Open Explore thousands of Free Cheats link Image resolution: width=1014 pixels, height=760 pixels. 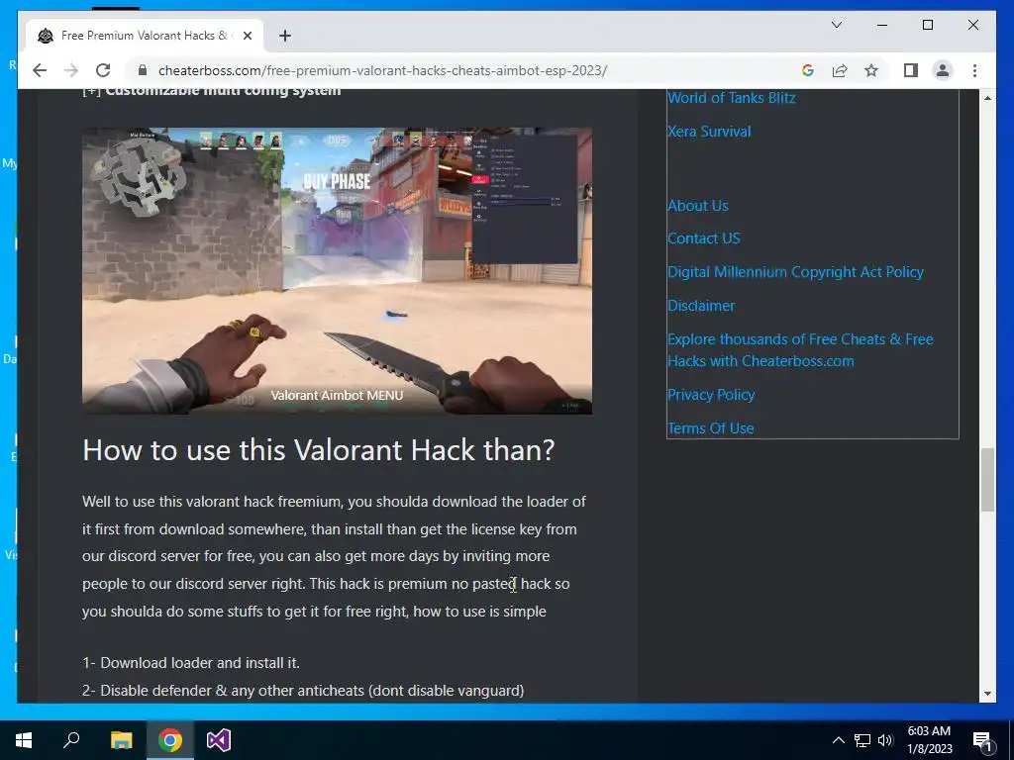tap(800, 350)
